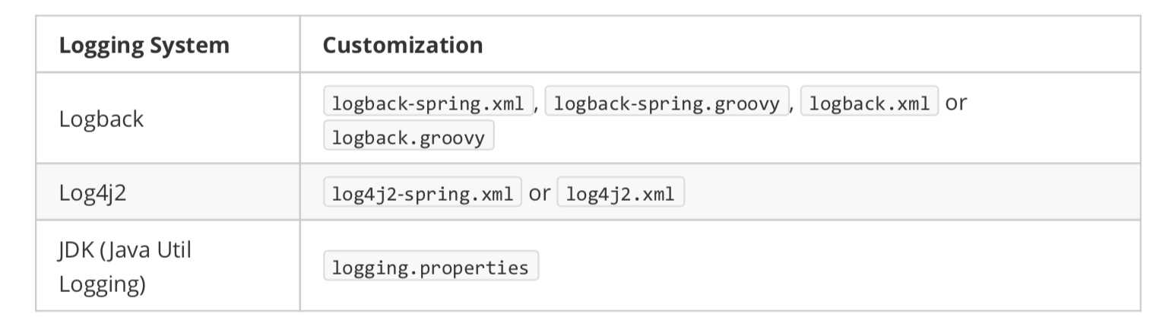
Task: Click the Customization column header
Action: [403, 45]
